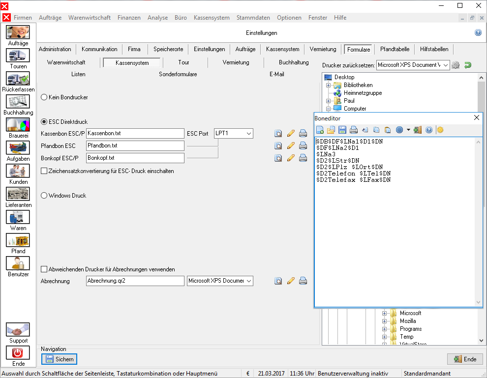487x378 pixels.
Task: Expand the Programs folder node
Action: point(384,329)
